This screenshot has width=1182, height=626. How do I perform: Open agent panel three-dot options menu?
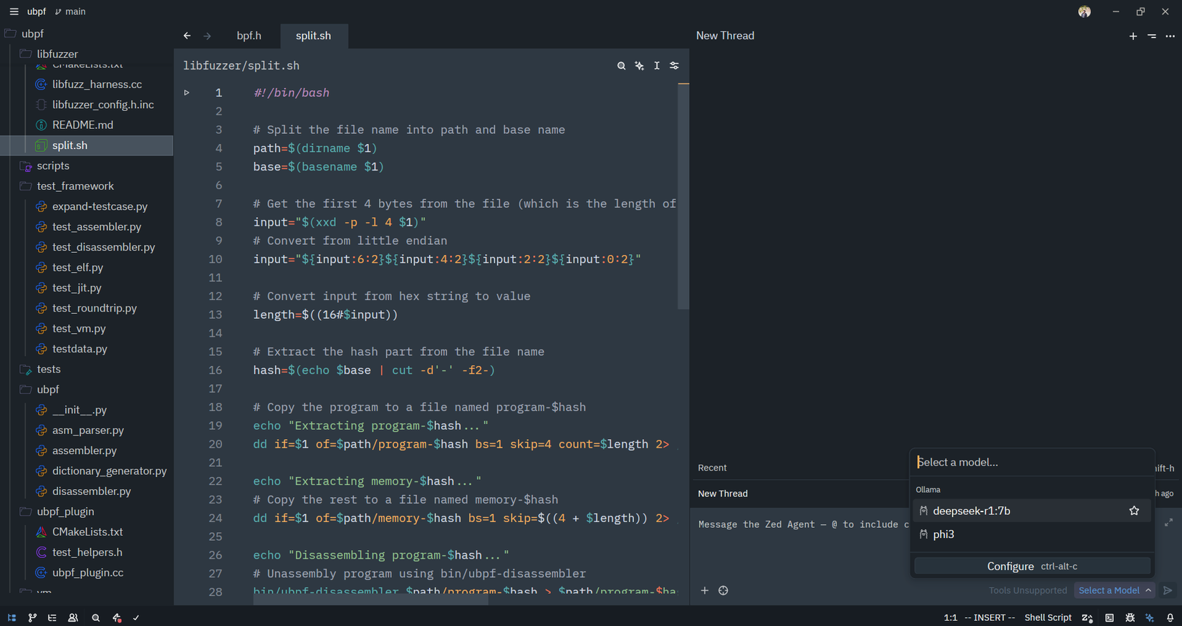(x=1171, y=36)
